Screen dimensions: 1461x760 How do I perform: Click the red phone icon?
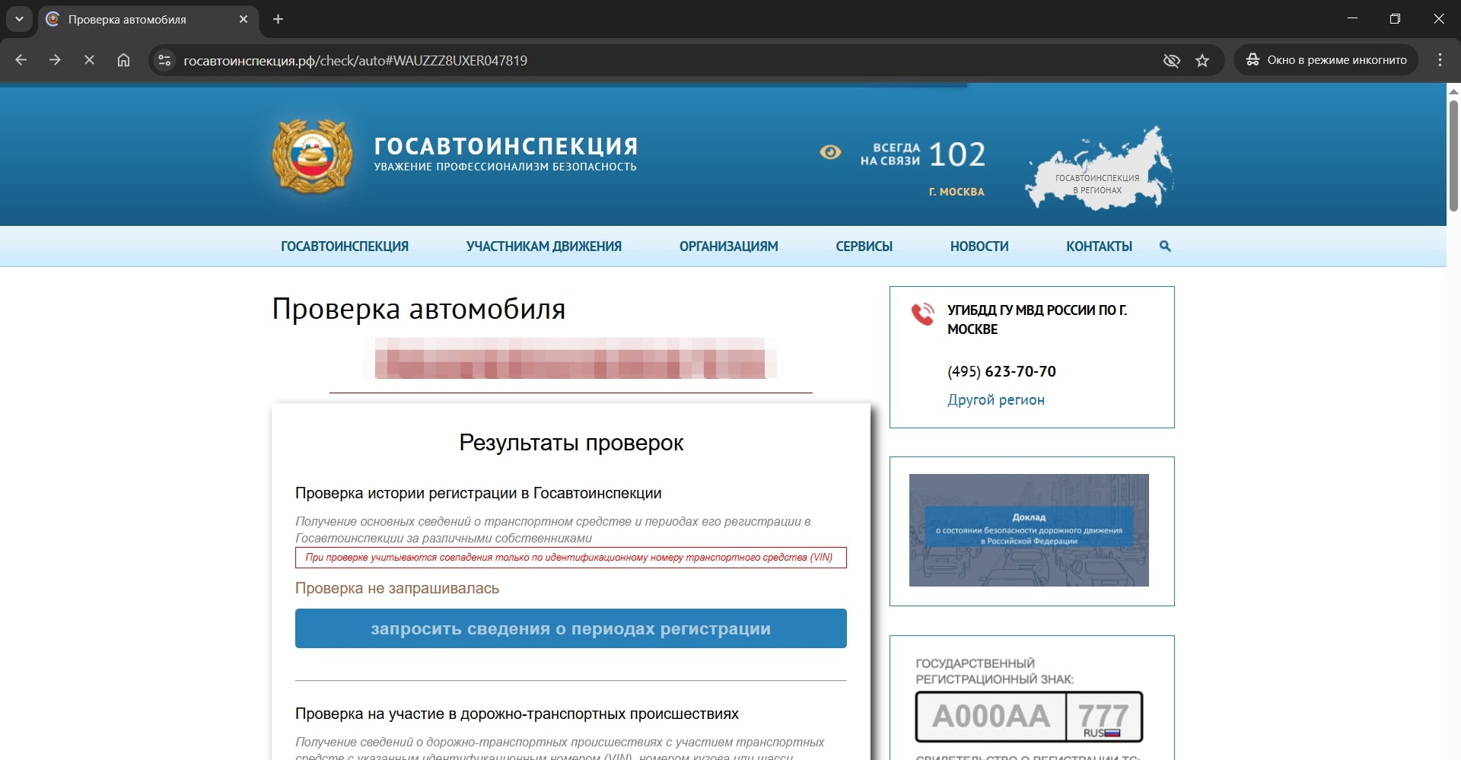(922, 313)
